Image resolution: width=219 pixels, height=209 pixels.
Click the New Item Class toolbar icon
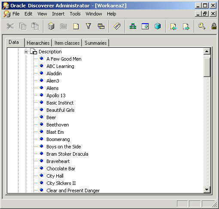point(145,26)
